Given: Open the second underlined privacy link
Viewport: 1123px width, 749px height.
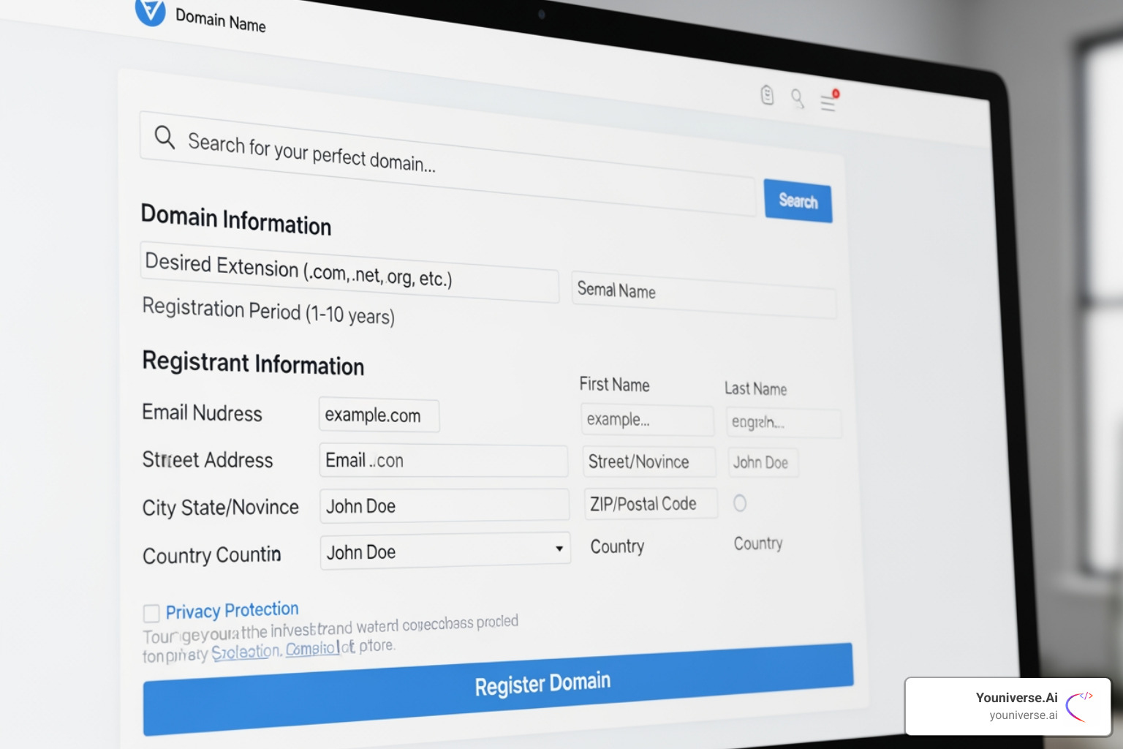Looking at the screenshot, I should [313, 648].
